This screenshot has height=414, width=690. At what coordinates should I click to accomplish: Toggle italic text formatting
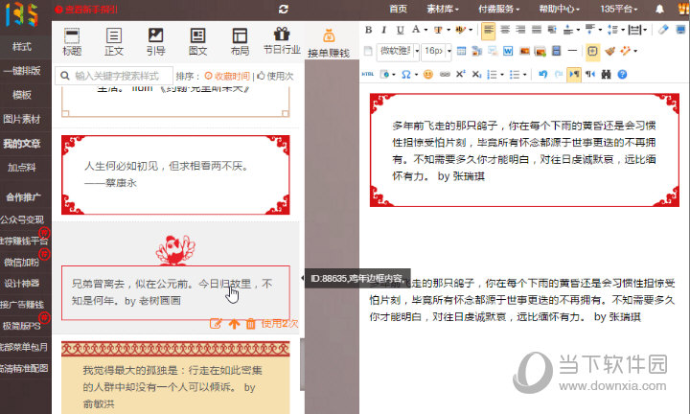pyautogui.click(x=385, y=30)
